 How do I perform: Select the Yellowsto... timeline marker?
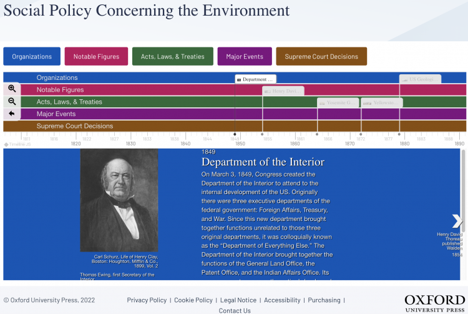(382, 102)
